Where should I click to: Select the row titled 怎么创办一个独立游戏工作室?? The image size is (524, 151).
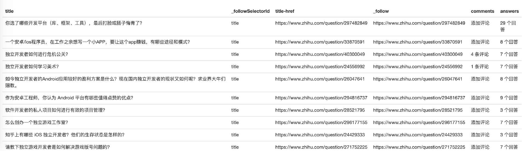(x=262, y=122)
